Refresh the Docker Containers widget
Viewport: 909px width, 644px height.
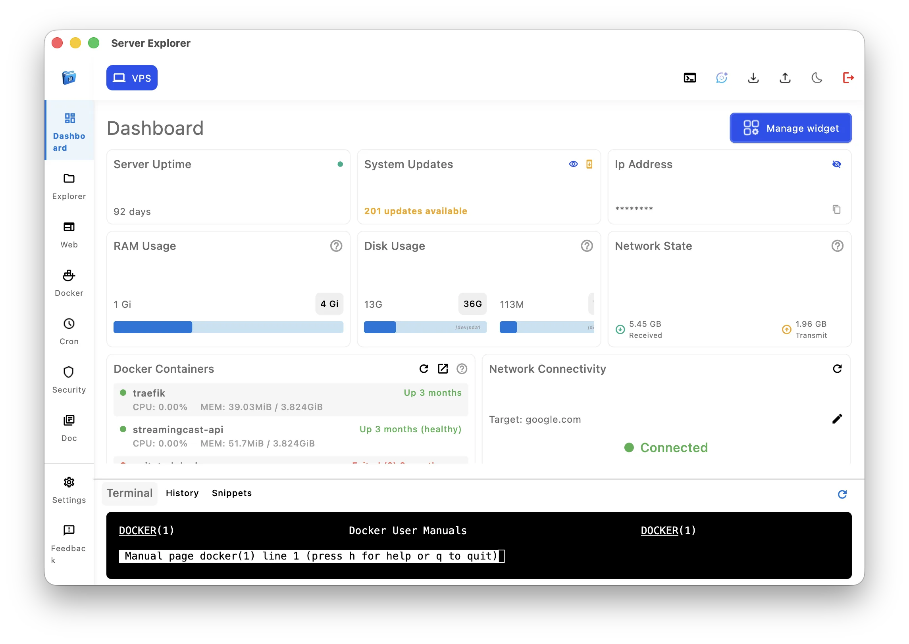point(424,369)
